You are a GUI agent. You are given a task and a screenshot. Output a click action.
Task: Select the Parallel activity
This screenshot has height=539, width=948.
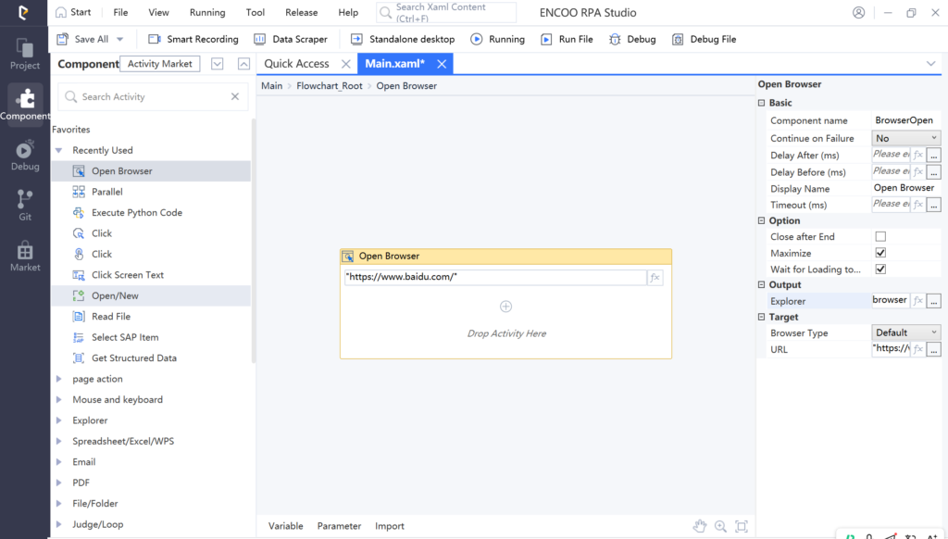tap(151, 192)
